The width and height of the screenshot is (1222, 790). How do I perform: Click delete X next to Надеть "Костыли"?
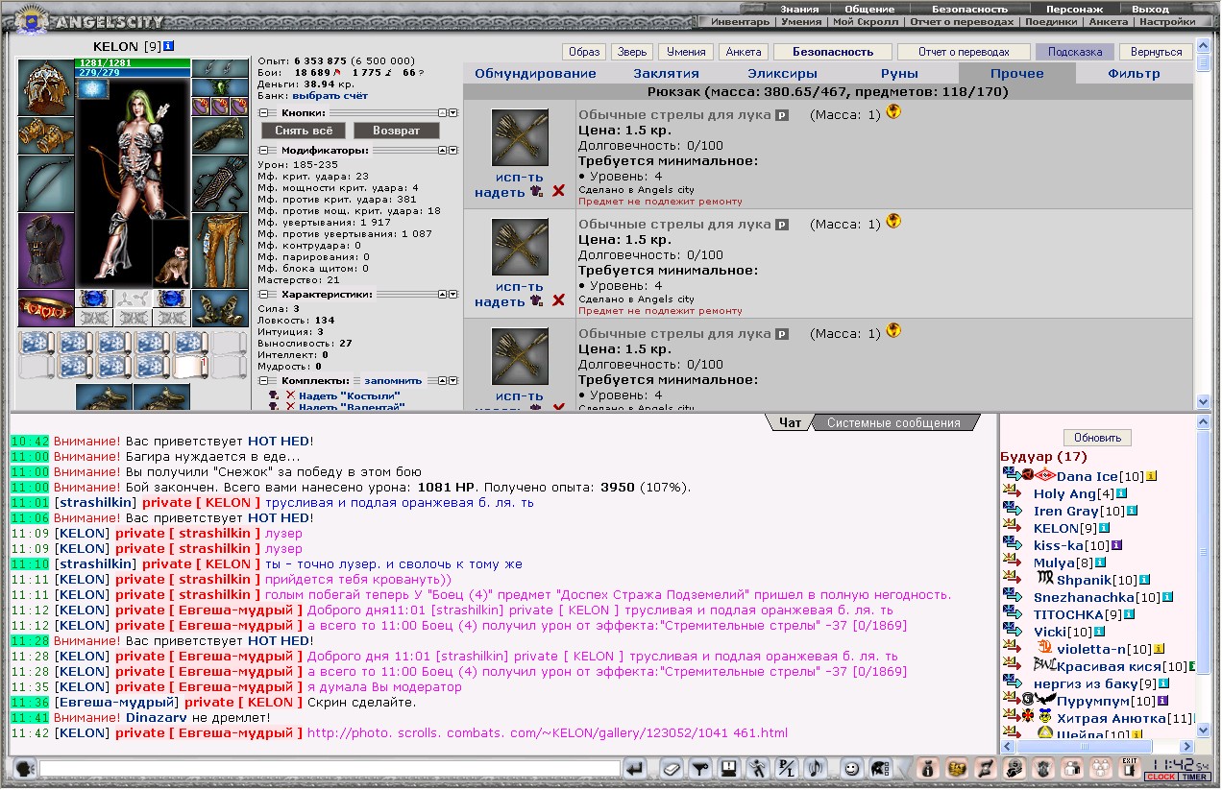(290, 395)
